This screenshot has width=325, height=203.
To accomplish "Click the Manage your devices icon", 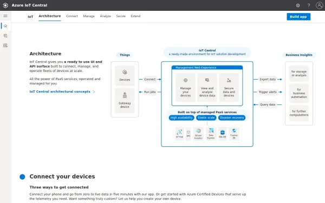I will pyautogui.click(x=185, y=80).
